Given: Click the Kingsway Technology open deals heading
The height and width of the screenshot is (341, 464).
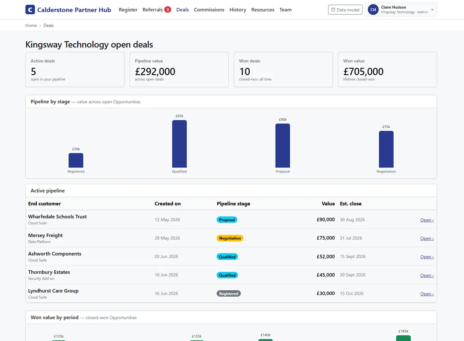Looking at the screenshot, I should (89, 44).
